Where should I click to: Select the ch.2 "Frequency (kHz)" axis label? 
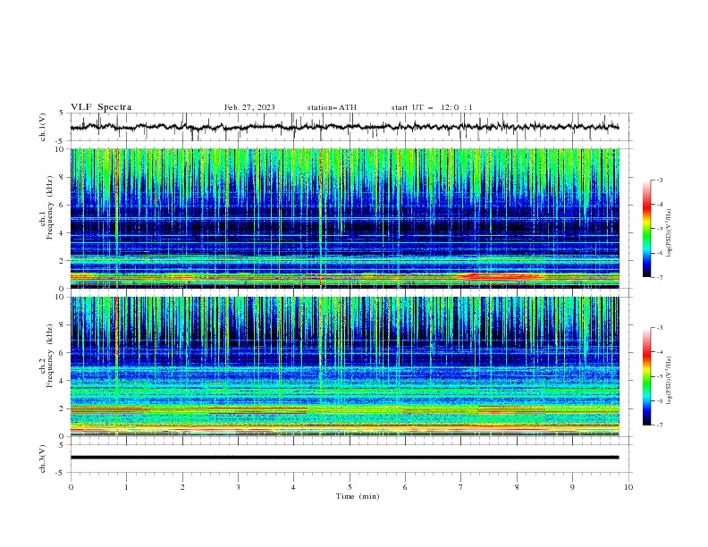[x=50, y=355]
